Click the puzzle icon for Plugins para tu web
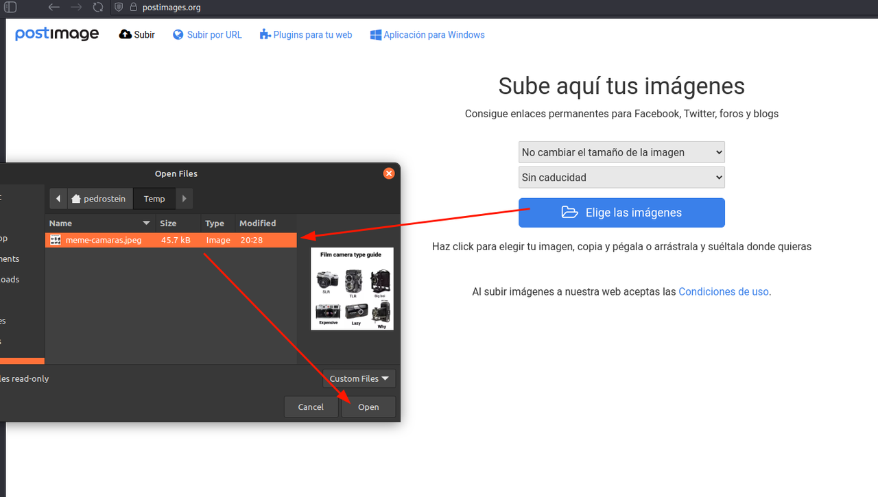Viewport: 878px width, 497px height. (264, 34)
